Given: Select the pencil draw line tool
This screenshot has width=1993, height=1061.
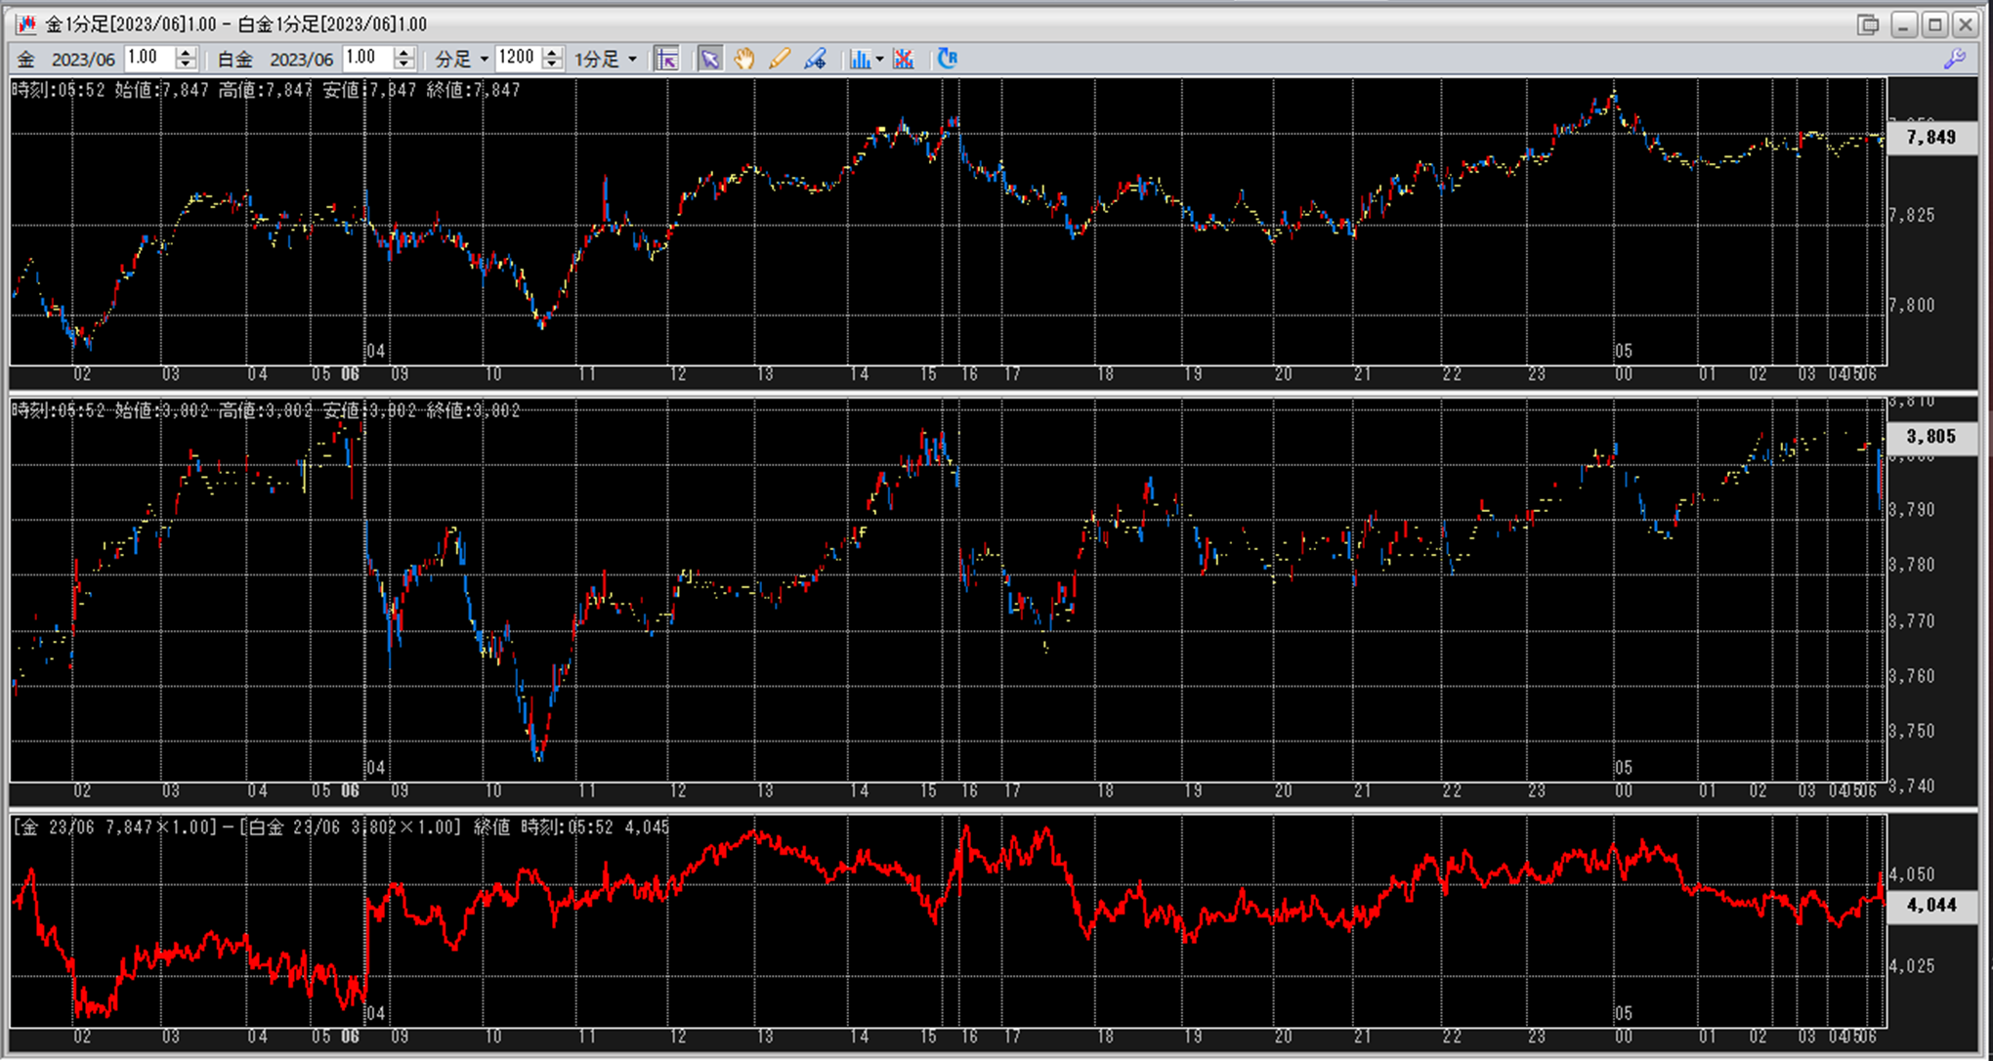Looking at the screenshot, I should click(x=779, y=59).
